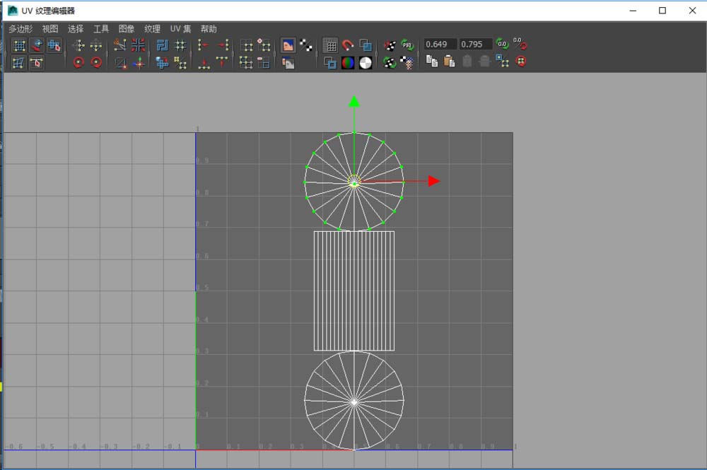Toggle the grid overlay display
Image resolution: width=707 pixels, height=470 pixels.
click(x=329, y=45)
